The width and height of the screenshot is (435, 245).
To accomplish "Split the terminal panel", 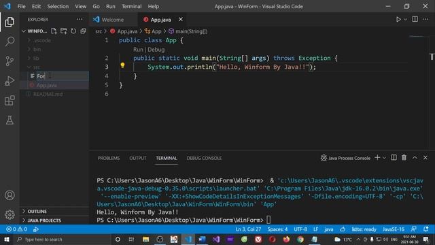I will point(394,157).
